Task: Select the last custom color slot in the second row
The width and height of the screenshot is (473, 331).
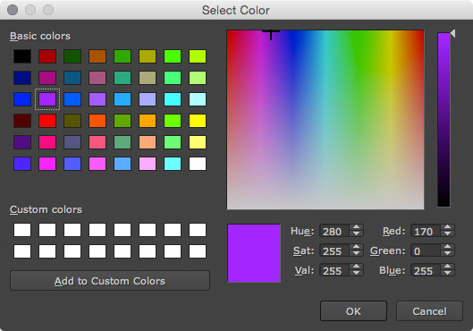Action: pos(198,251)
